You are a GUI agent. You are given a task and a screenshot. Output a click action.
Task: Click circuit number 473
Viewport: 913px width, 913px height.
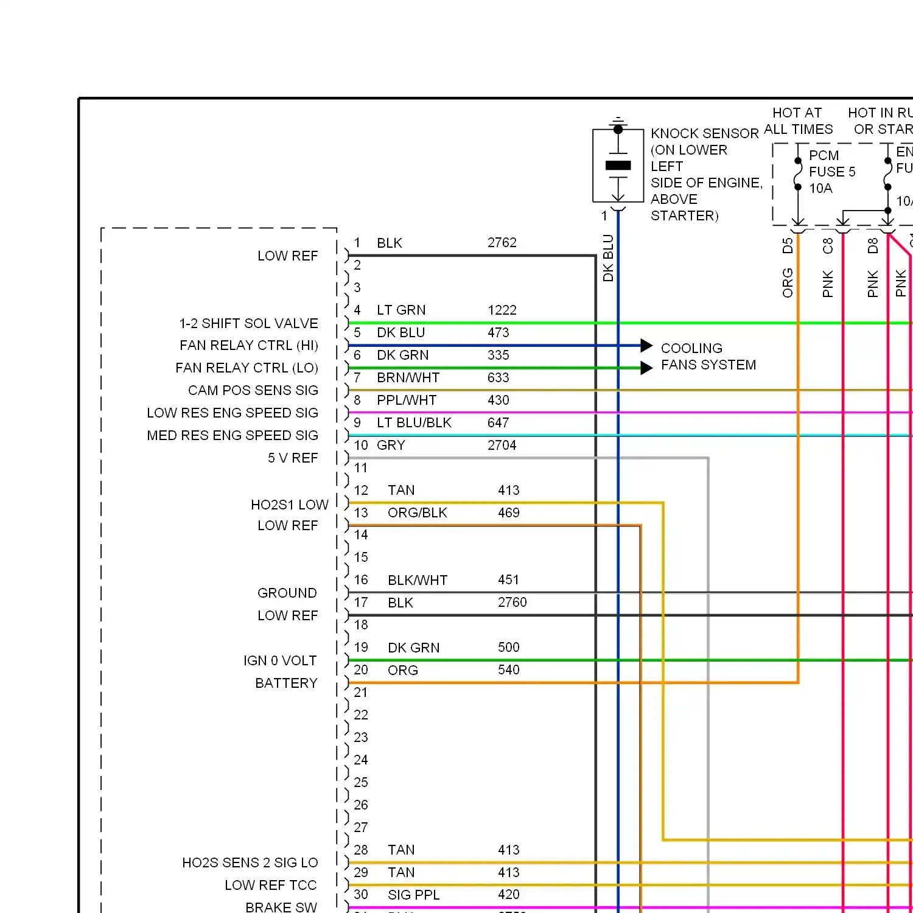[x=498, y=333]
